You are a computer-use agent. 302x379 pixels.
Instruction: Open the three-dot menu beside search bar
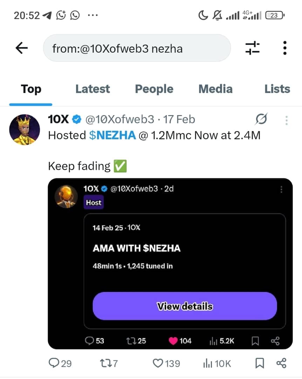point(285,48)
